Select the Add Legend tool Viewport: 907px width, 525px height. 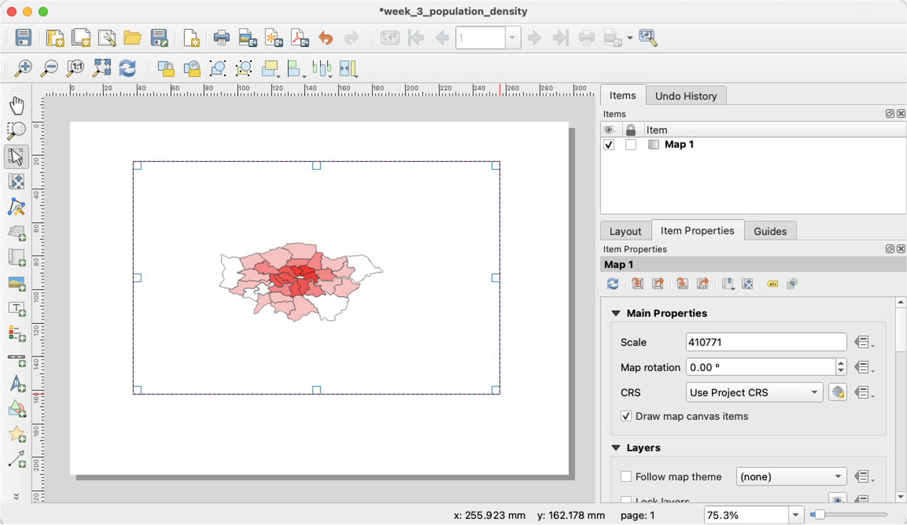pos(16,334)
